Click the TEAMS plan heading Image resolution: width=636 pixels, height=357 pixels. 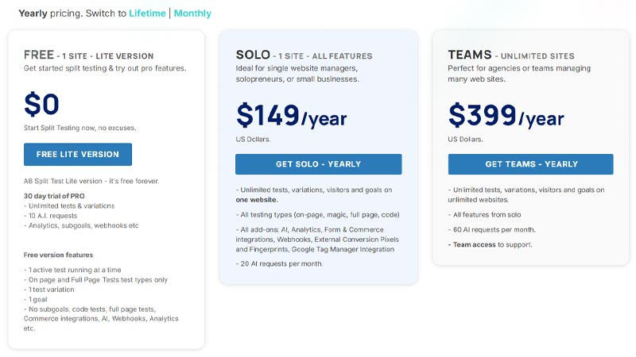470,56
